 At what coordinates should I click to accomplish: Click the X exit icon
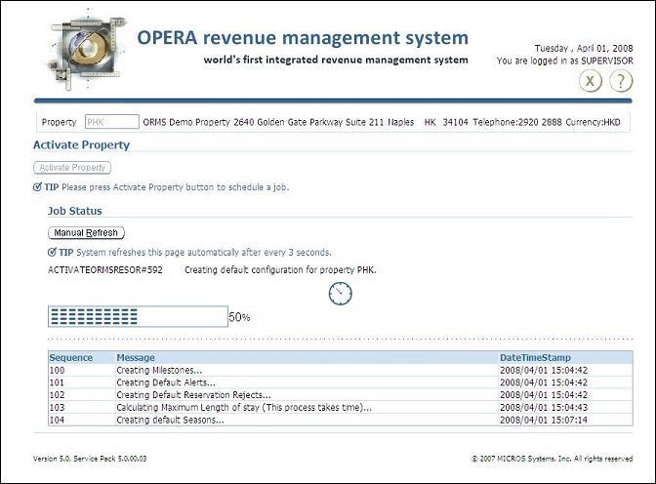[x=589, y=81]
